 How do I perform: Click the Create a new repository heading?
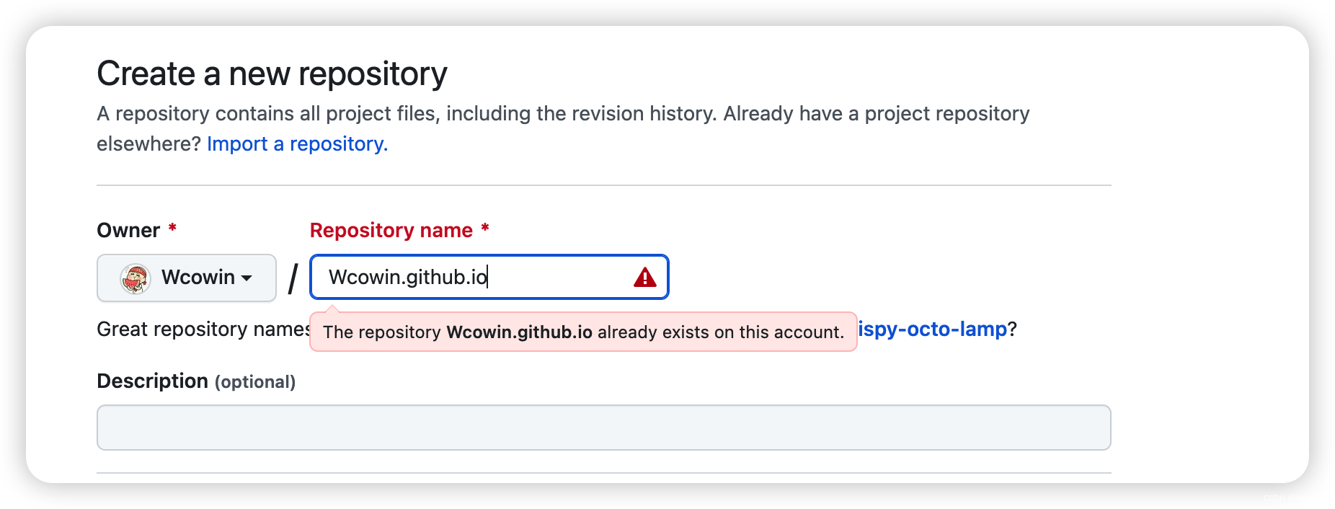272,72
